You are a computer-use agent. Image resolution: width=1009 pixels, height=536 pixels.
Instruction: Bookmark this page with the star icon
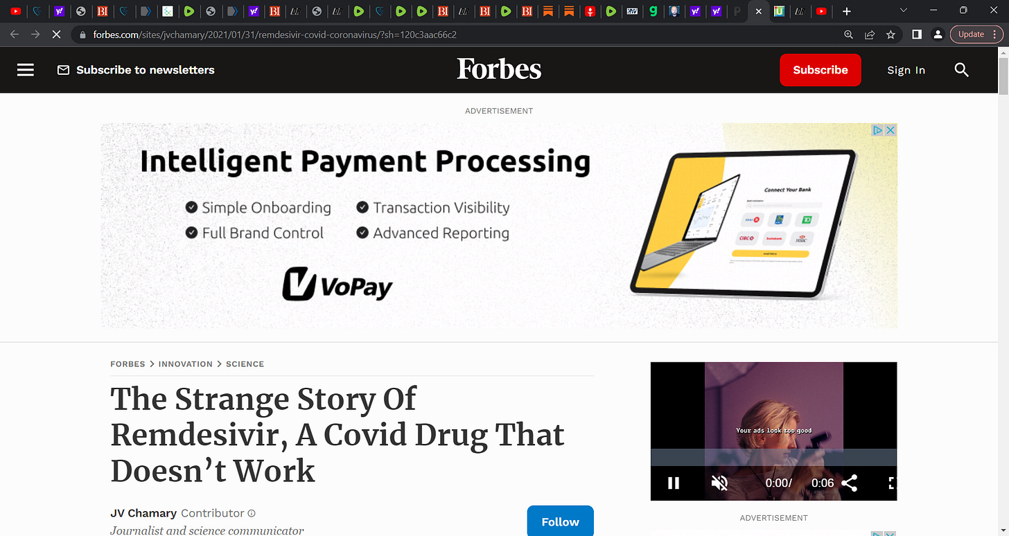tap(890, 35)
